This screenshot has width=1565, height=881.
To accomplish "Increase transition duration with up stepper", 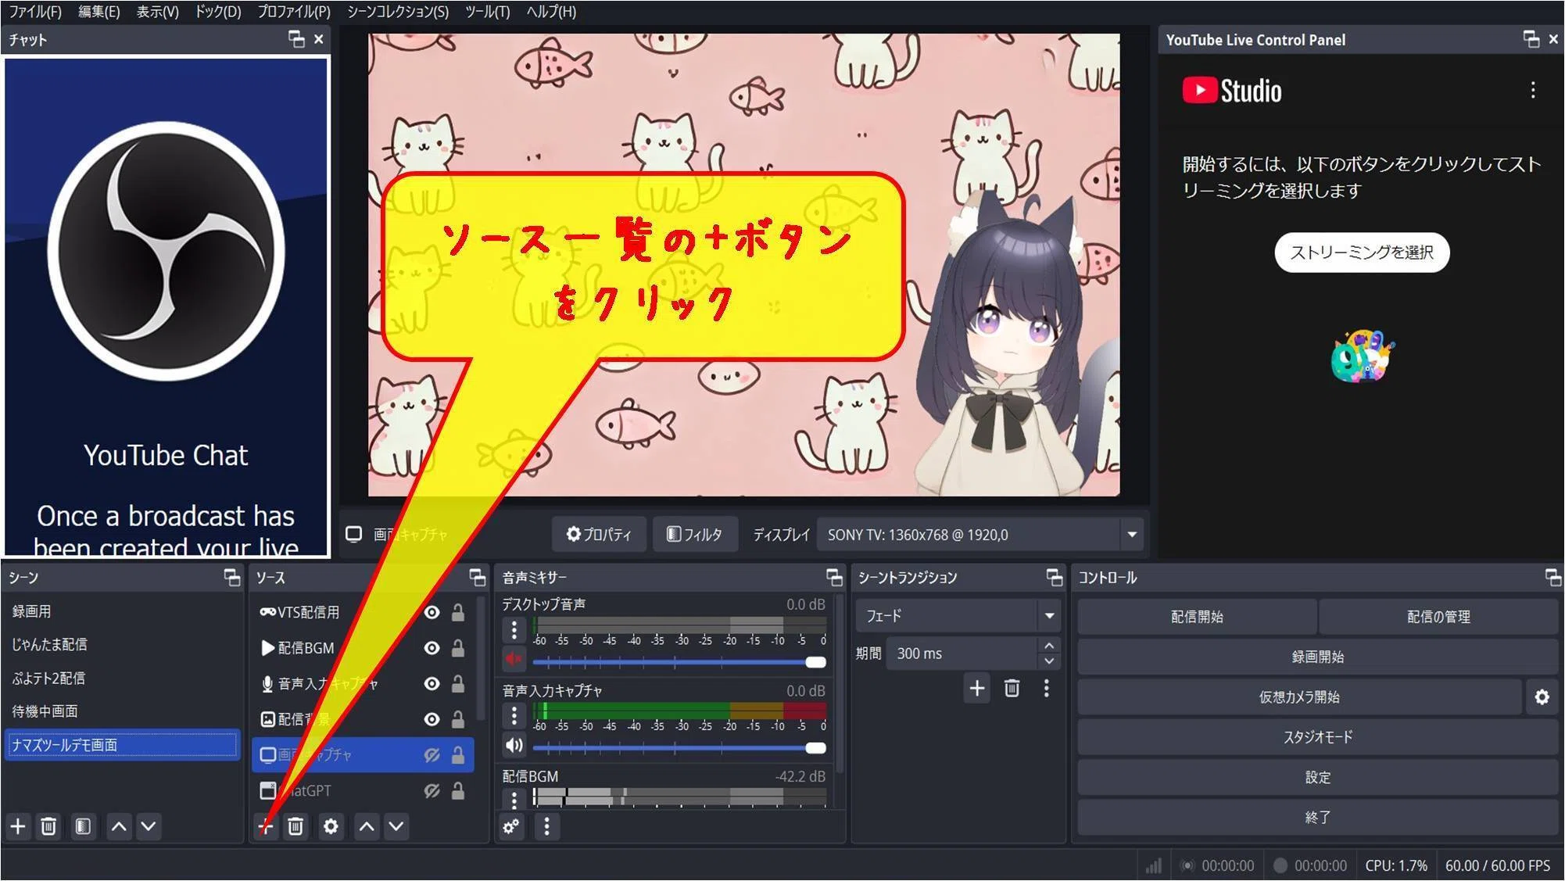I will click(1049, 646).
